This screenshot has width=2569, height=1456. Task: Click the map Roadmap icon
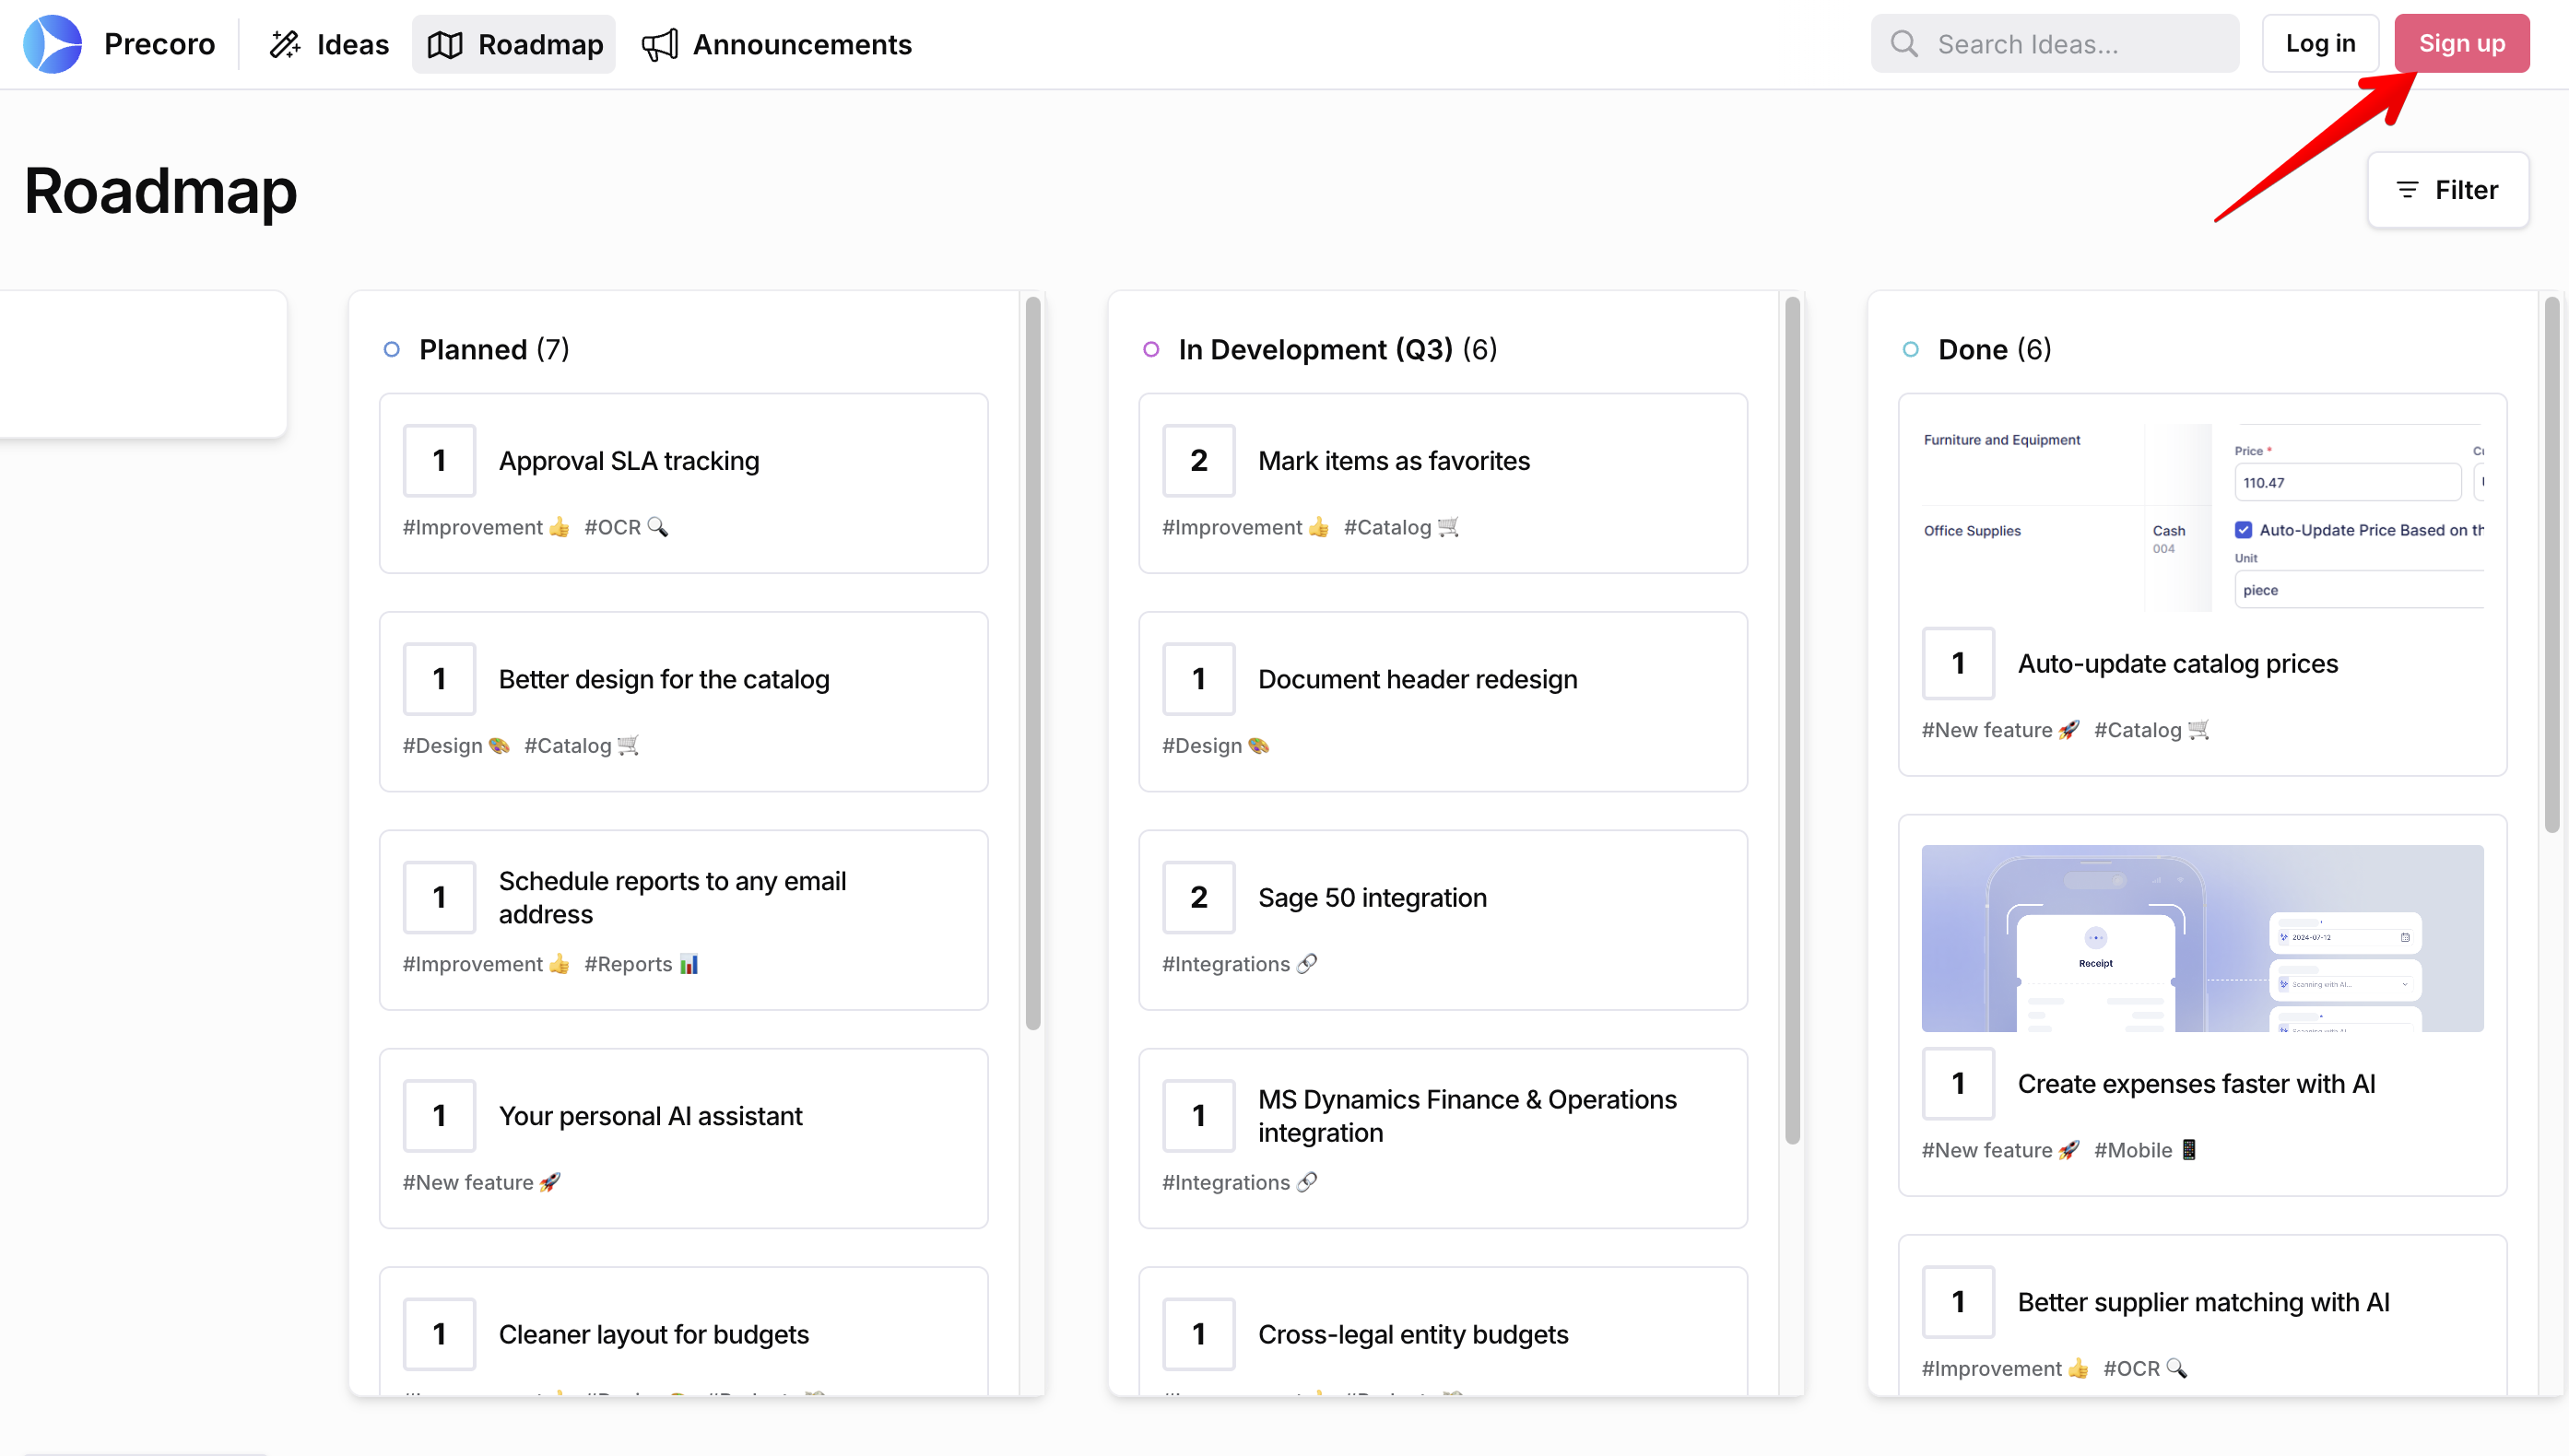(x=445, y=44)
